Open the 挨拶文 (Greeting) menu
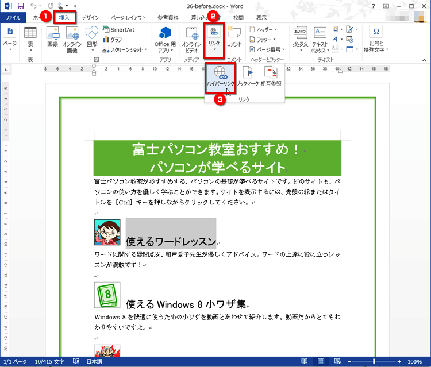The width and height of the screenshot is (431, 367). pos(301,39)
